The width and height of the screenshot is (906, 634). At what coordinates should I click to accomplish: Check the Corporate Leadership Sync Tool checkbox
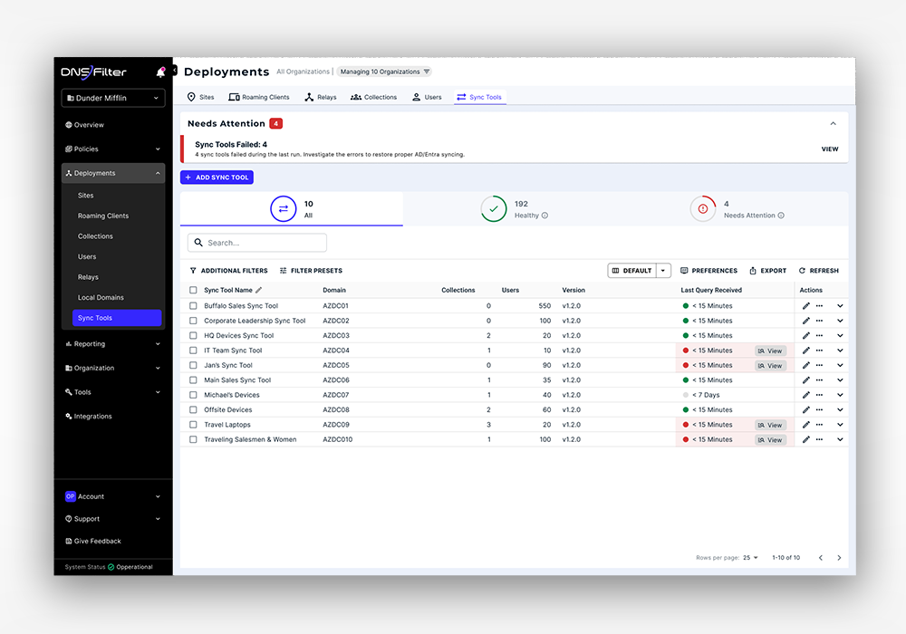click(193, 321)
